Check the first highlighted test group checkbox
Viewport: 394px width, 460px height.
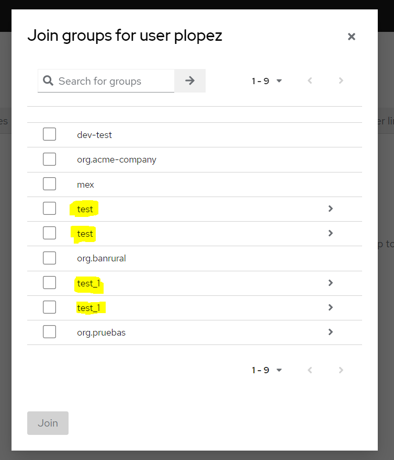[49, 208]
